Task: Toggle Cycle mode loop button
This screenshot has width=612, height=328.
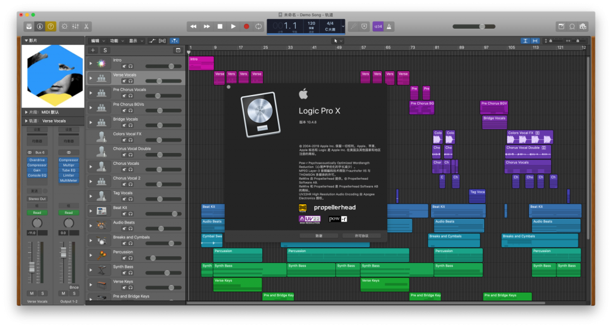Action: pos(258,26)
